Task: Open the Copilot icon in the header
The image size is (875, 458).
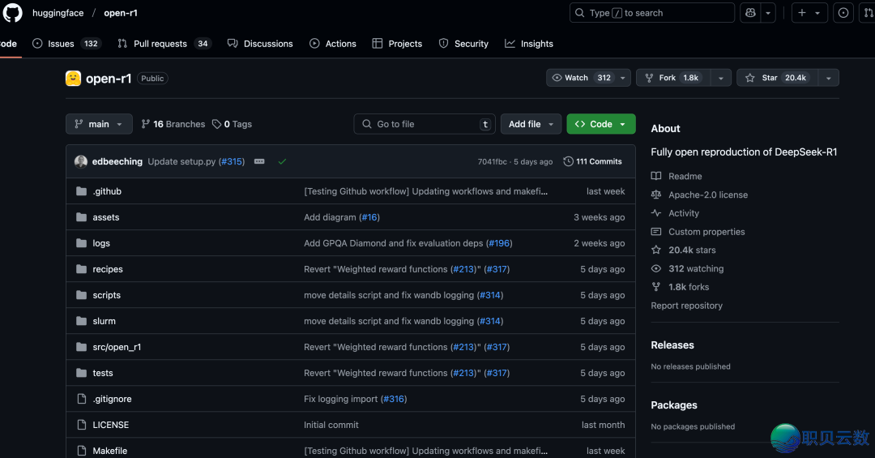Action: [x=750, y=12]
